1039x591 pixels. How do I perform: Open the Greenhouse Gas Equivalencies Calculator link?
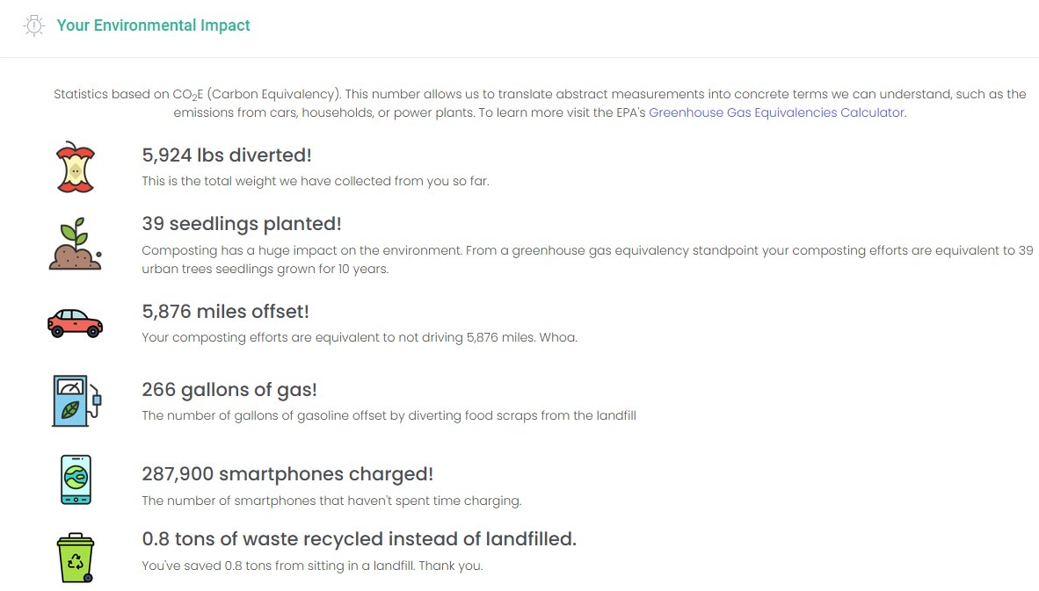tap(776, 112)
